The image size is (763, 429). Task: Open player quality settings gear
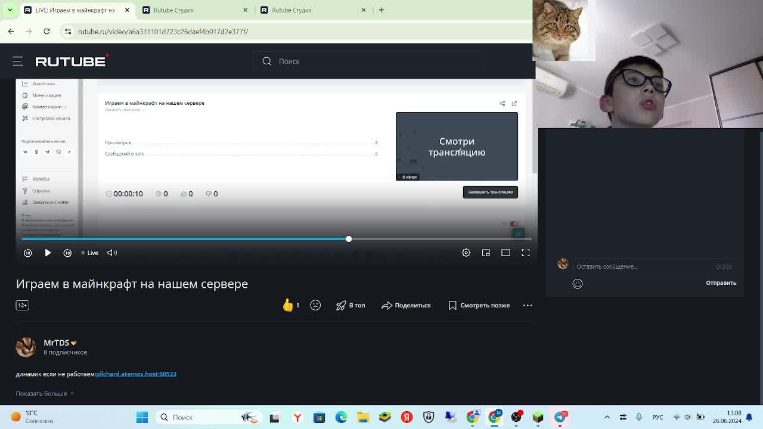pos(466,253)
